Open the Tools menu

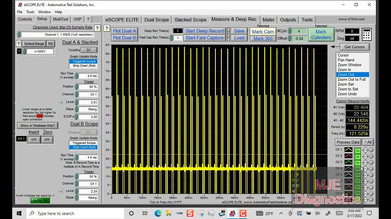pyautogui.click(x=30, y=12)
